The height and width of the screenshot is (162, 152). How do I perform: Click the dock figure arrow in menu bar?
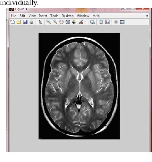[x=147, y=16]
